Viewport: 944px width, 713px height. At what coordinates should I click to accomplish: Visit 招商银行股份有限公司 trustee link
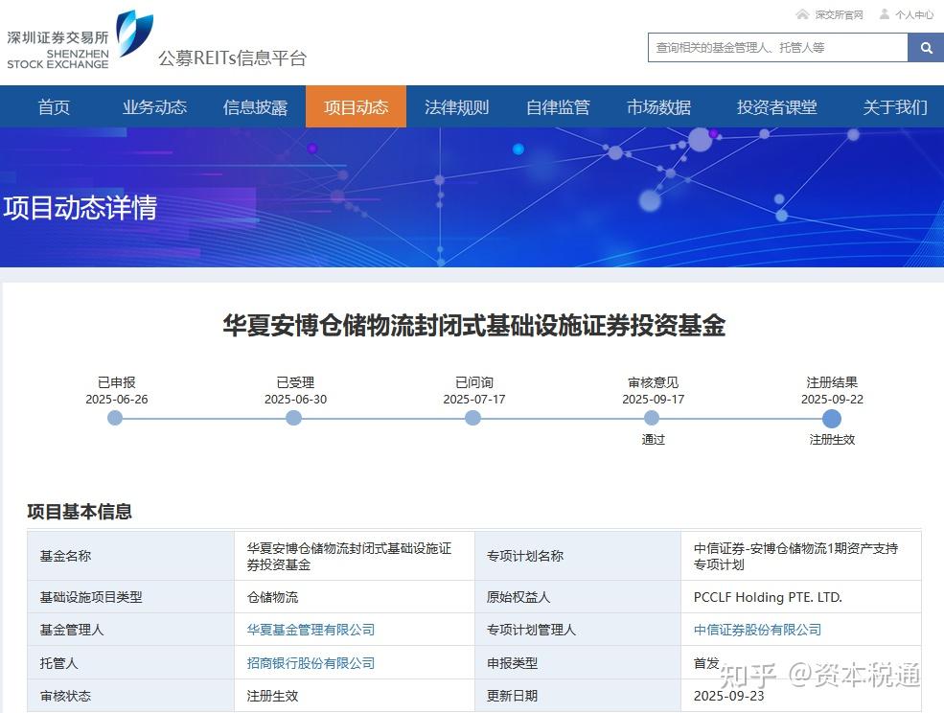311,662
